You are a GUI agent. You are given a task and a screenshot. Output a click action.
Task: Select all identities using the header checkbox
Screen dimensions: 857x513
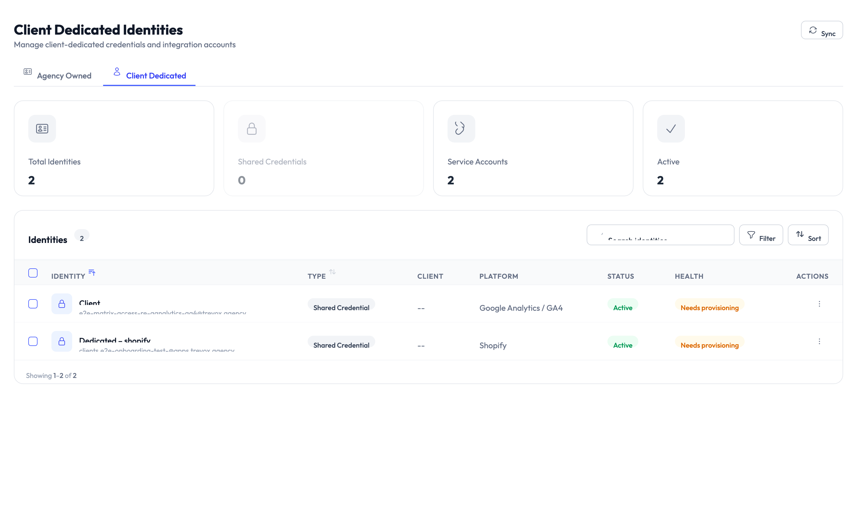[33, 273]
